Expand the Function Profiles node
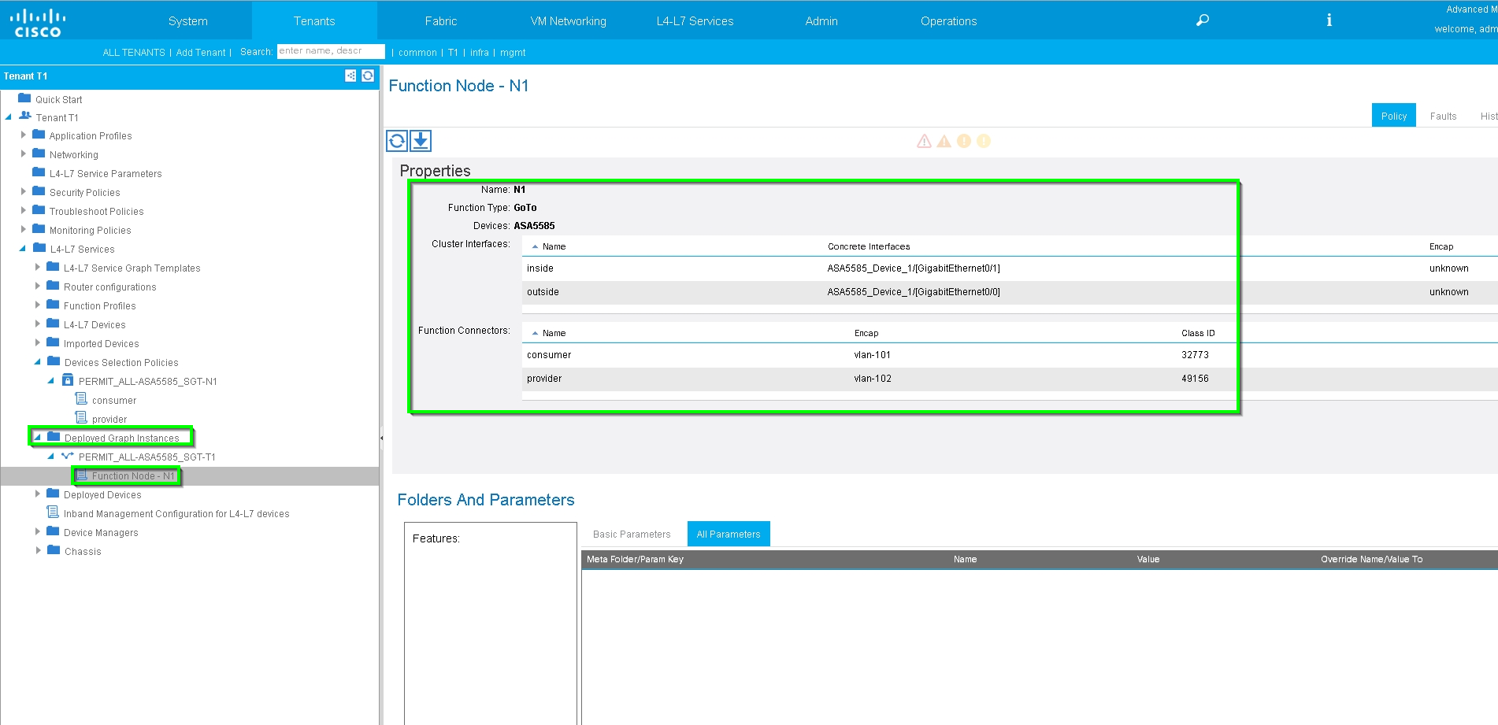1498x725 pixels. 38,305
